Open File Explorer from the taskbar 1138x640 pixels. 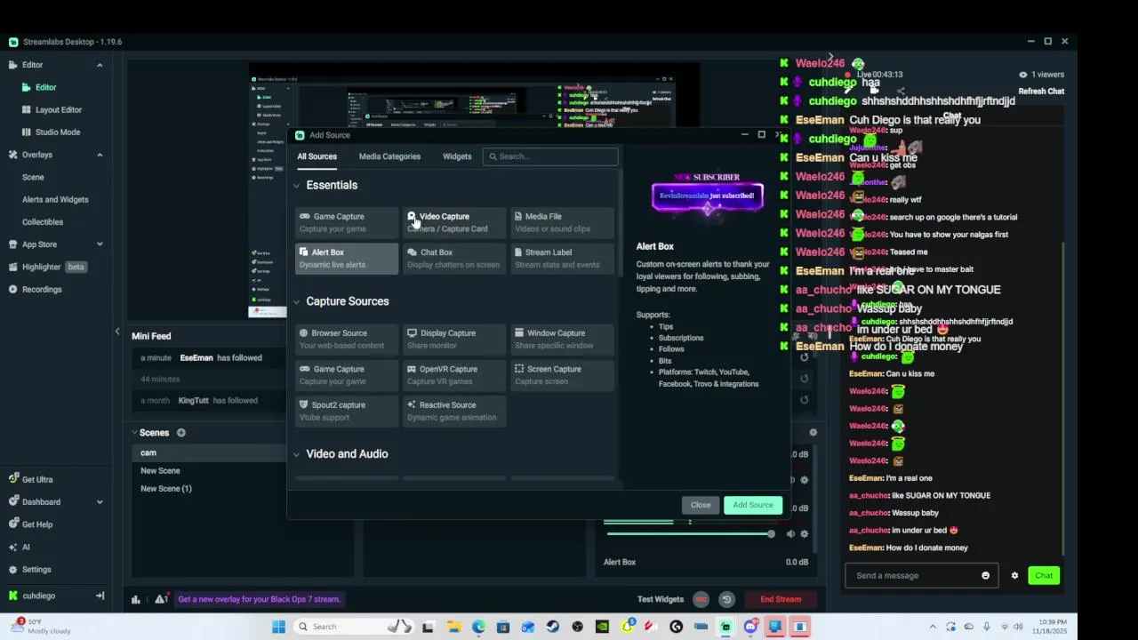click(x=453, y=627)
